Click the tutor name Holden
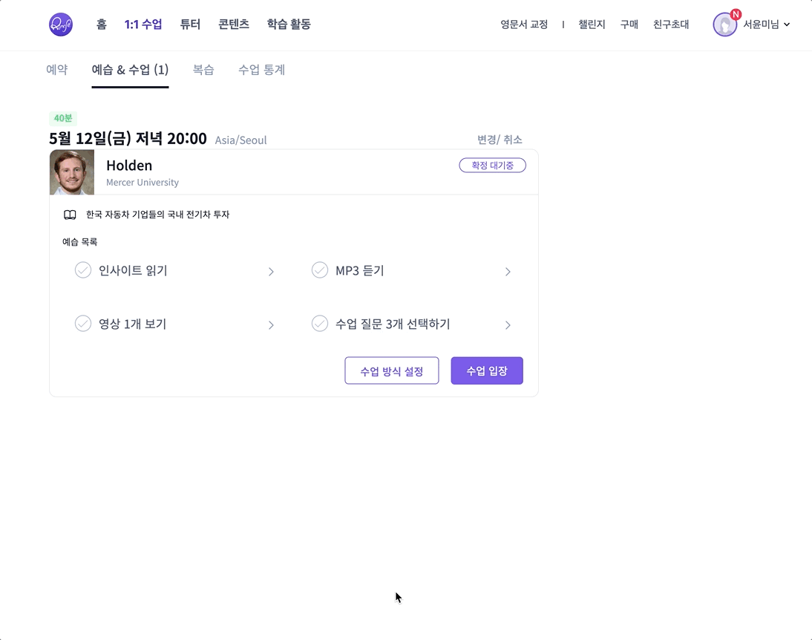Viewport: 812px width, 640px height. (129, 166)
